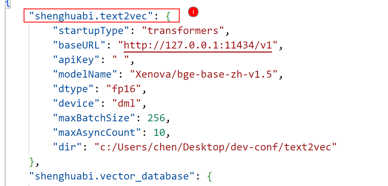
Task: Click the "transformers" value
Action: point(183,31)
